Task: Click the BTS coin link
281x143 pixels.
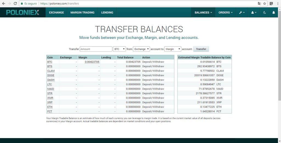Action: (x=50, y=66)
